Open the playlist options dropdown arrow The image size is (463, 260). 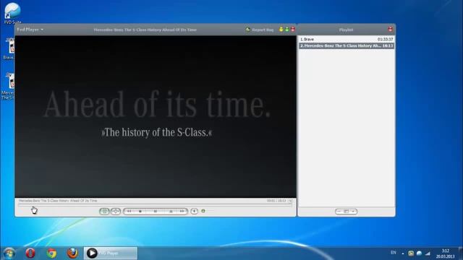(353, 212)
